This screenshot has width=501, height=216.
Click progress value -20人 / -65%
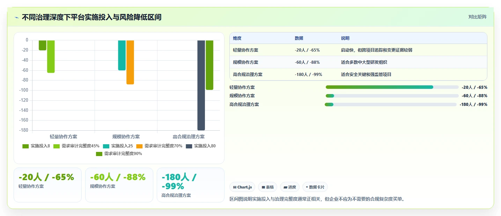(474, 87)
